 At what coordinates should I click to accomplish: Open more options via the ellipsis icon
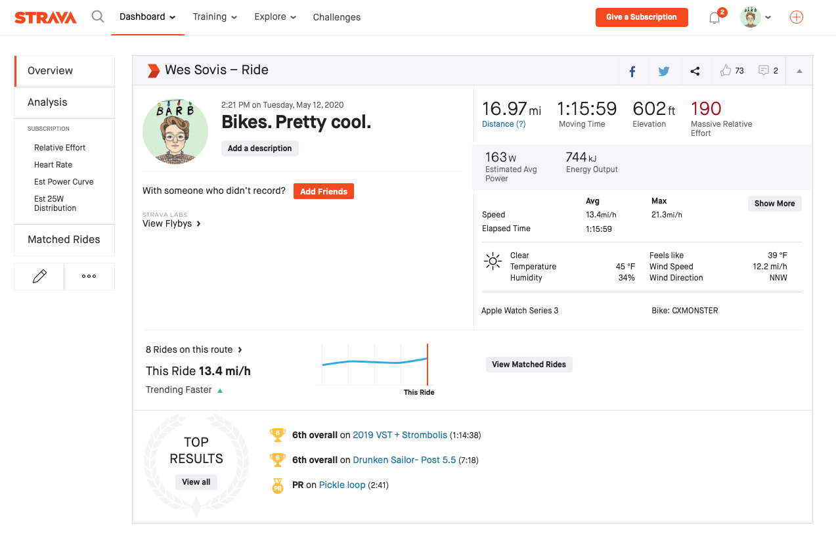pos(89,276)
